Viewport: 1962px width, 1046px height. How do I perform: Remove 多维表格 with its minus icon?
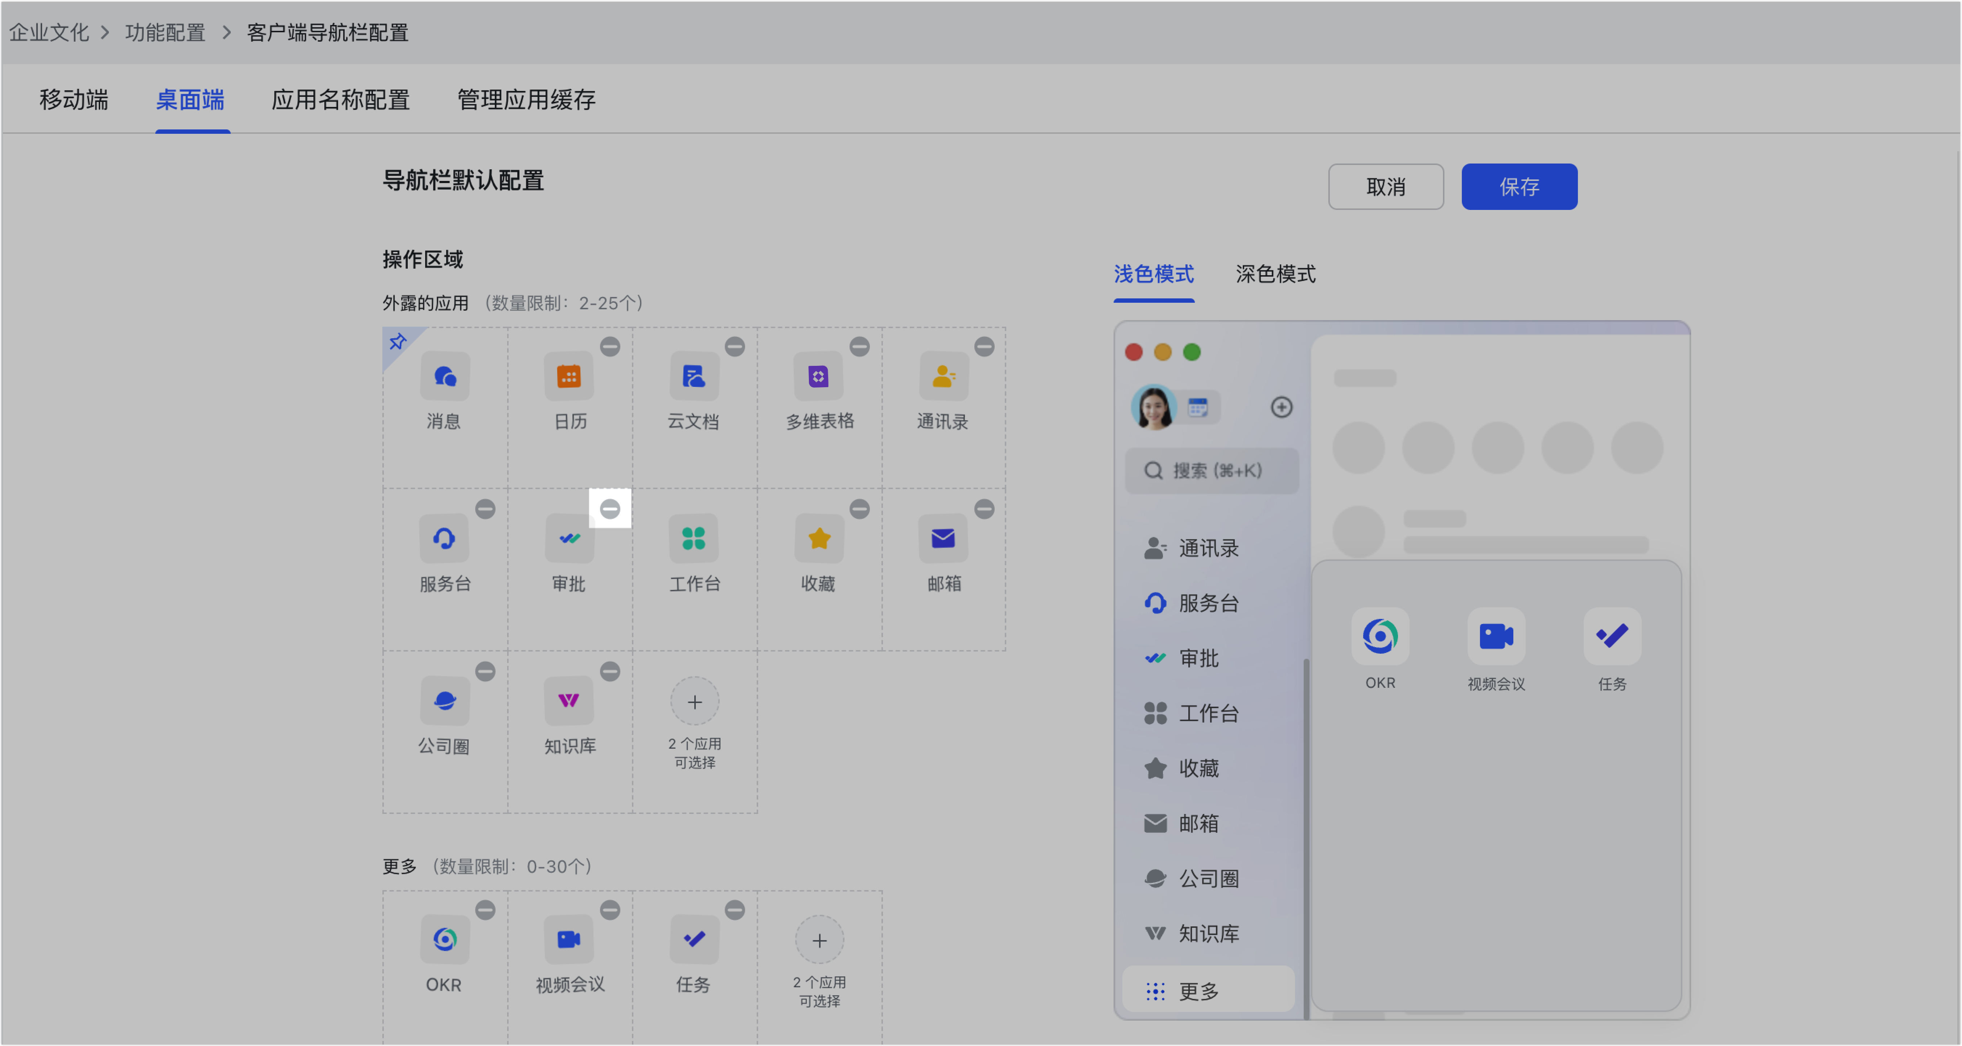click(x=860, y=346)
